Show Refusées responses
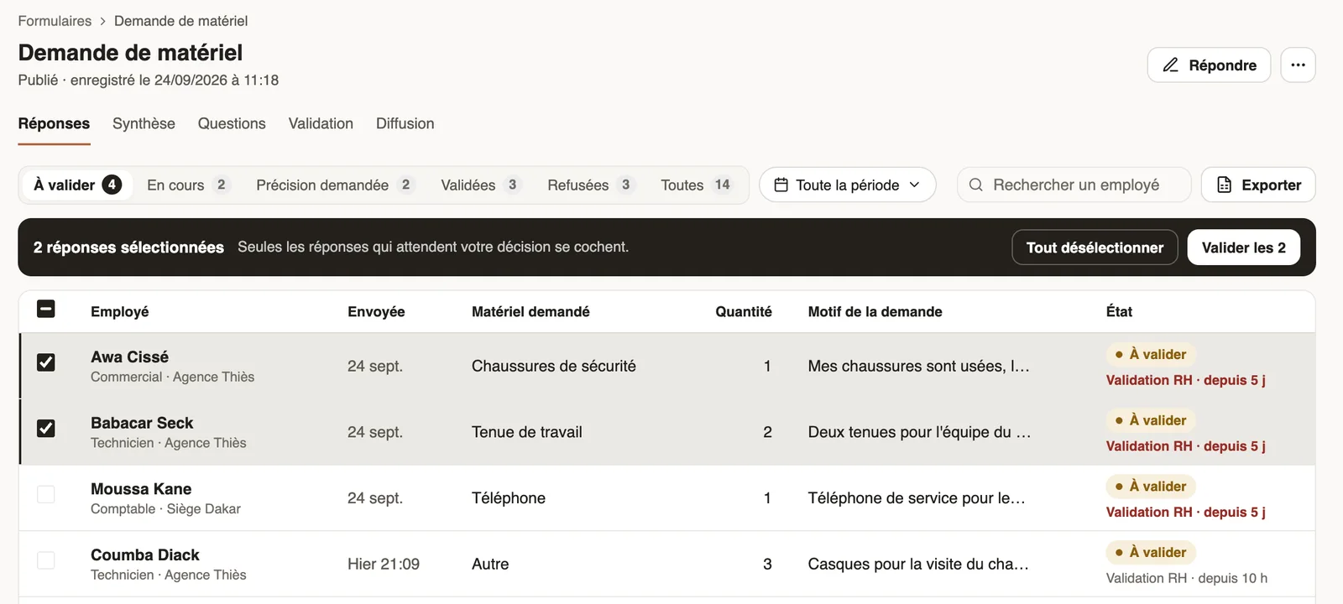 pos(590,185)
